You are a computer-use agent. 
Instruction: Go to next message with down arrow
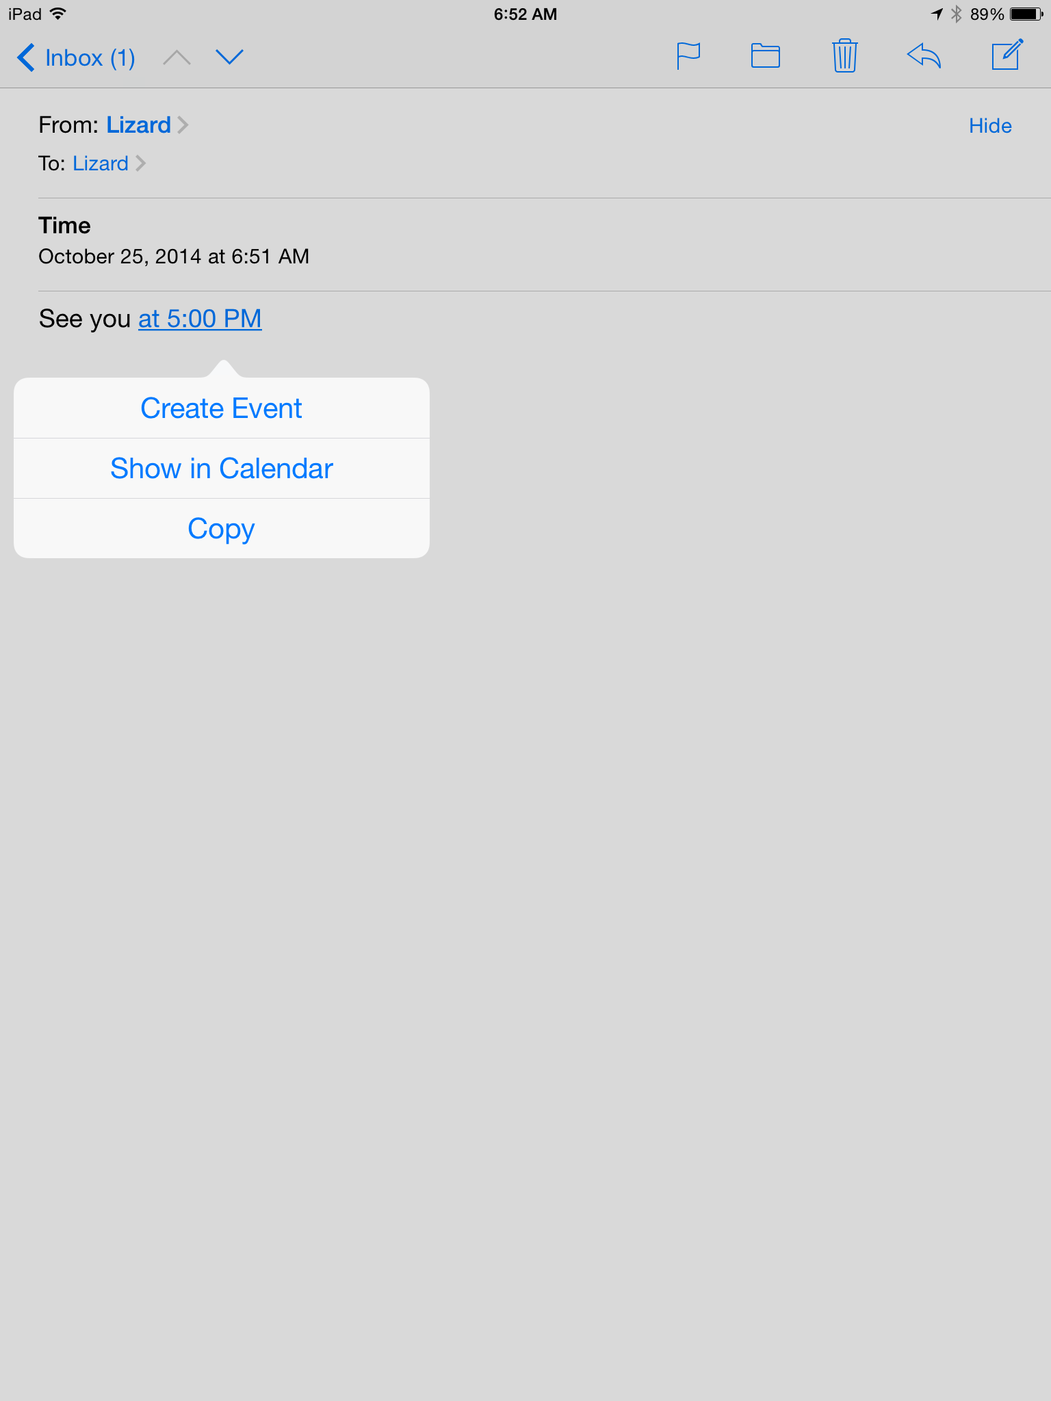tap(230, 57)
